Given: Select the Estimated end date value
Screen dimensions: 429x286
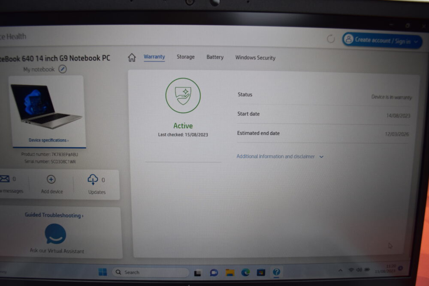Looking at the screenshot, I should (x=397, y=134).
